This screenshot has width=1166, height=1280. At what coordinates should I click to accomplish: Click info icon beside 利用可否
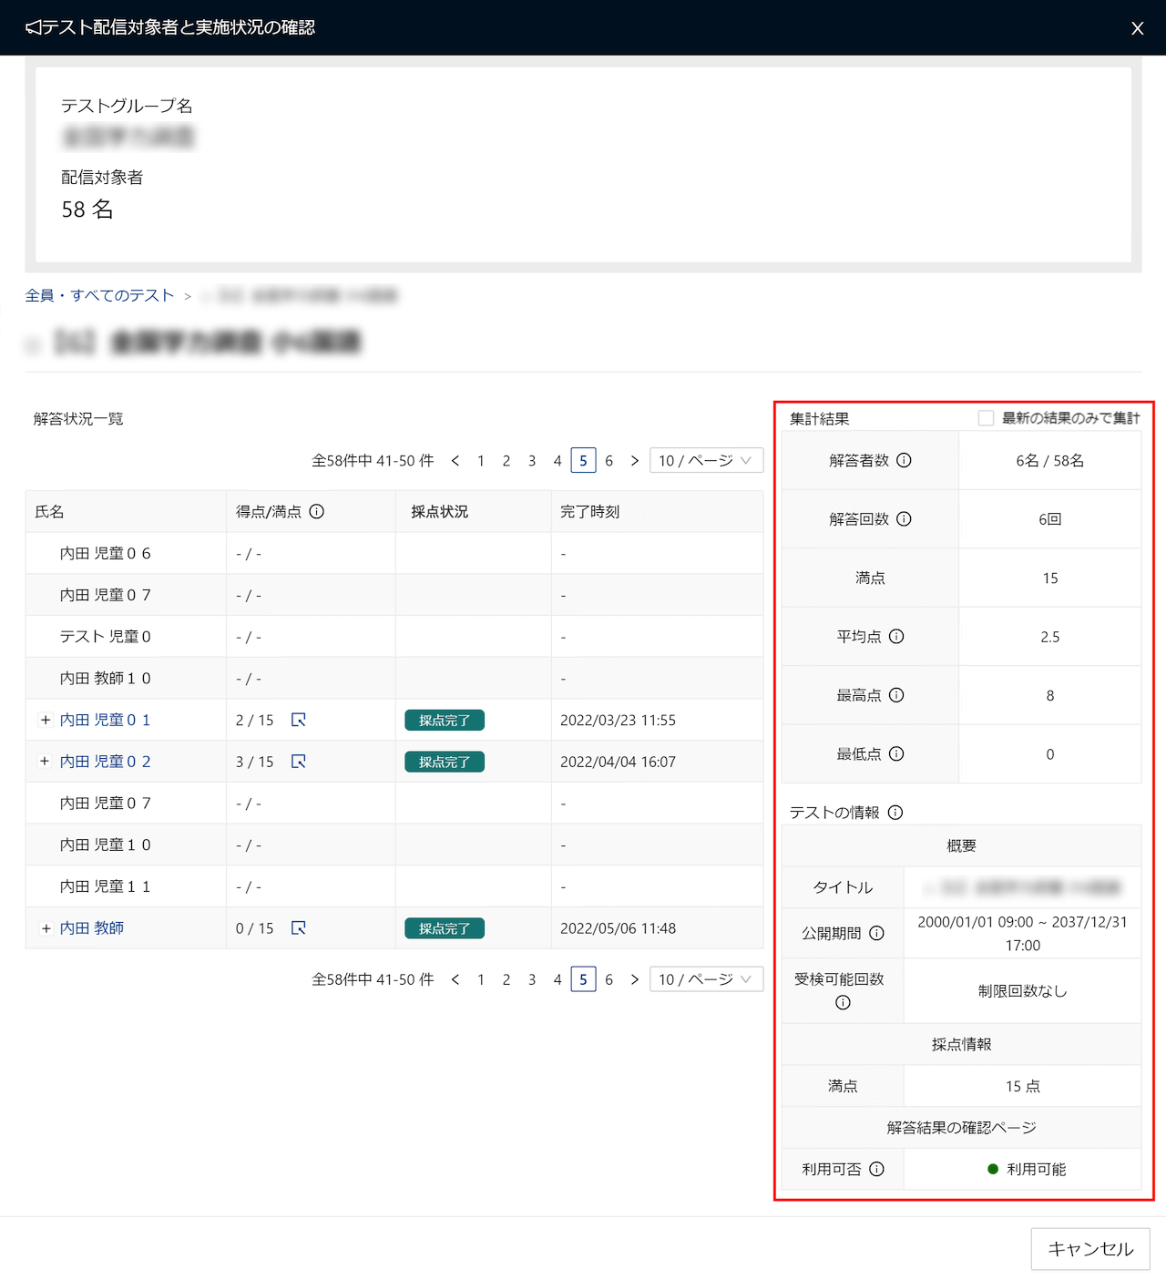pyautogui.click(x=876, y=1169)
